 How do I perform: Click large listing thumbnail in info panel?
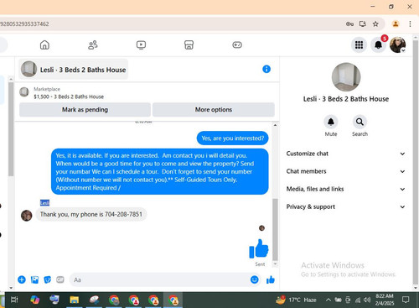click(346, 77)
